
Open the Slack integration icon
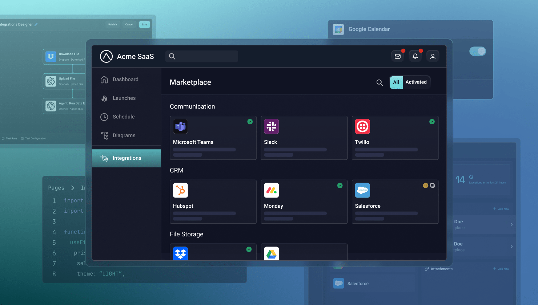271,126
